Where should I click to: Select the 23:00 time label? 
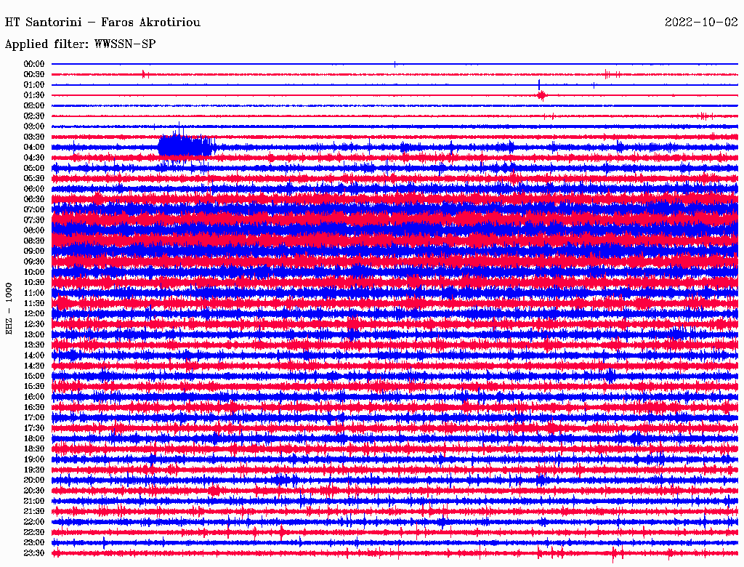coord(34,543)
